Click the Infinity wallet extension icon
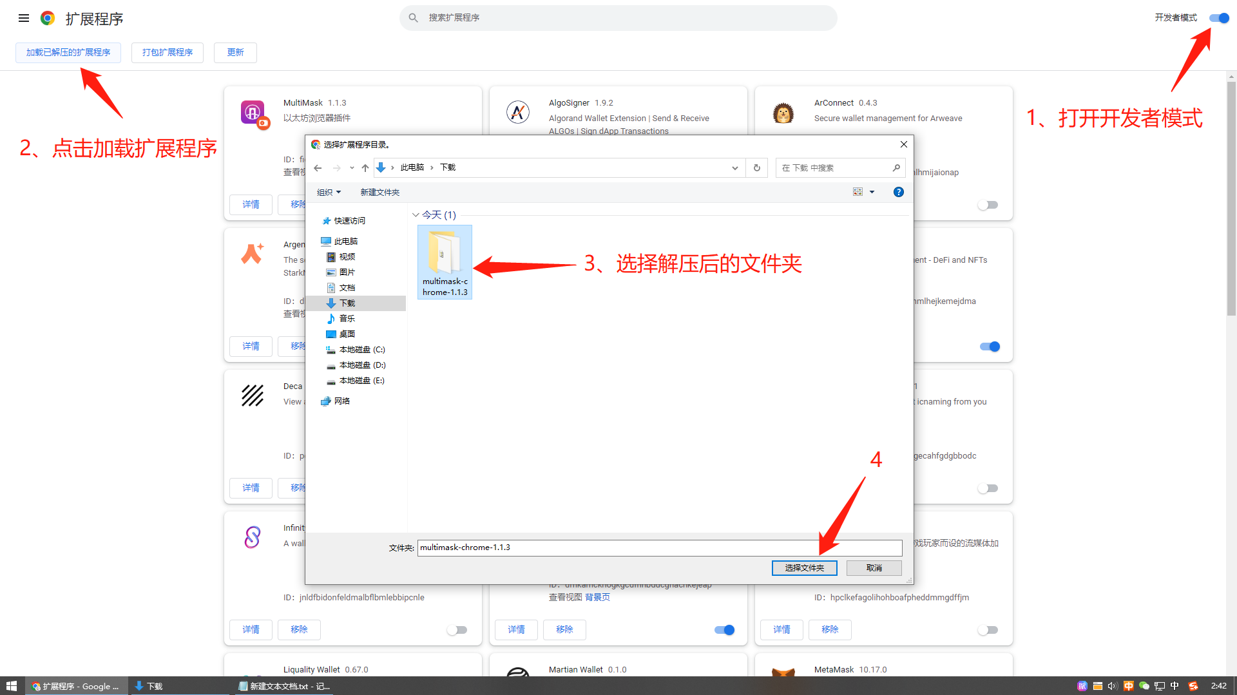The height and width of the screenshot is (695, 1237). [253, 537]
